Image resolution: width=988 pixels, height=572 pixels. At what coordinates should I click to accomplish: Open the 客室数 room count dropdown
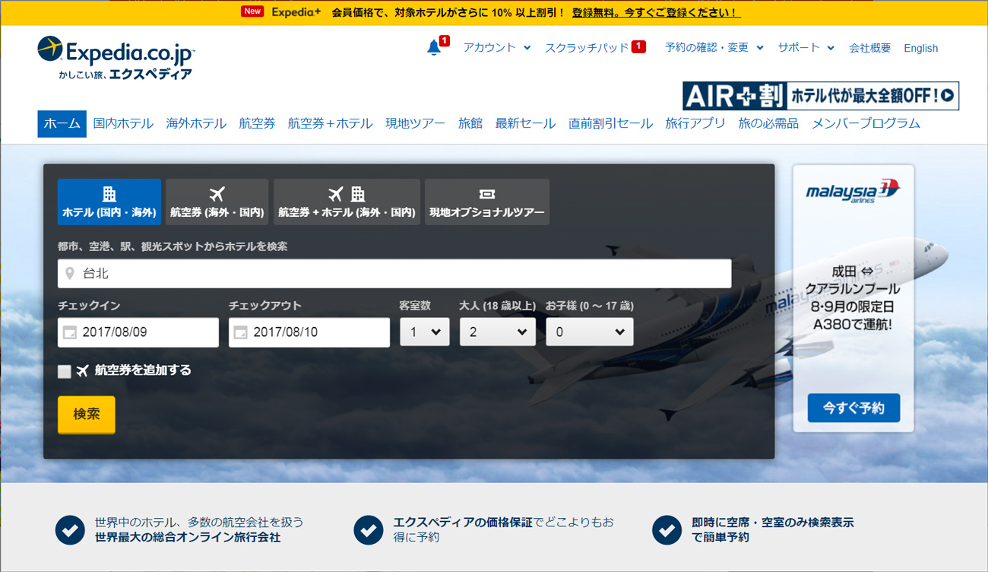click(x=425, y=332)
